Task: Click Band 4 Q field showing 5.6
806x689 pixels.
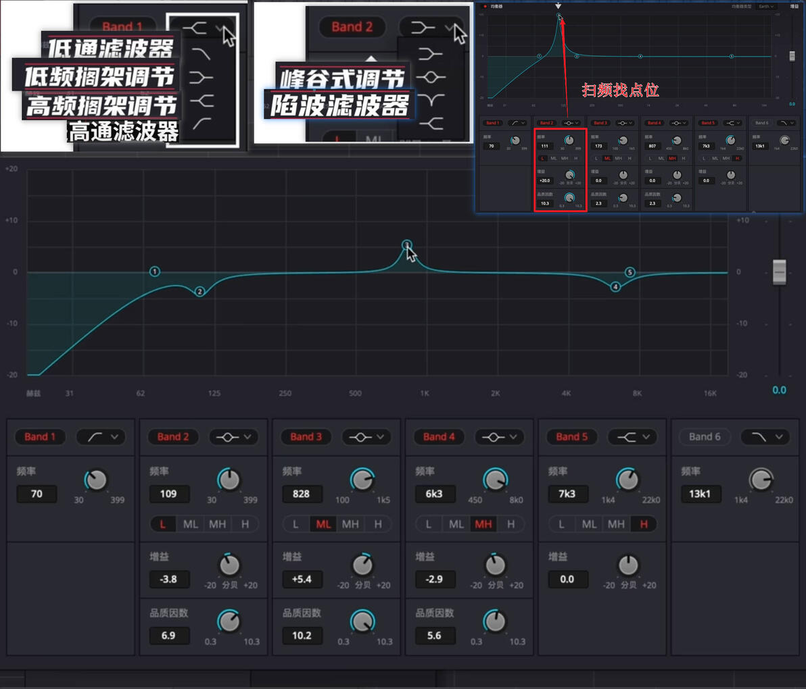Action: [x=435, y=636]
